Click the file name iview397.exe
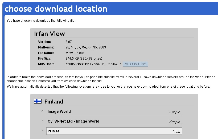 coord(75,53)
